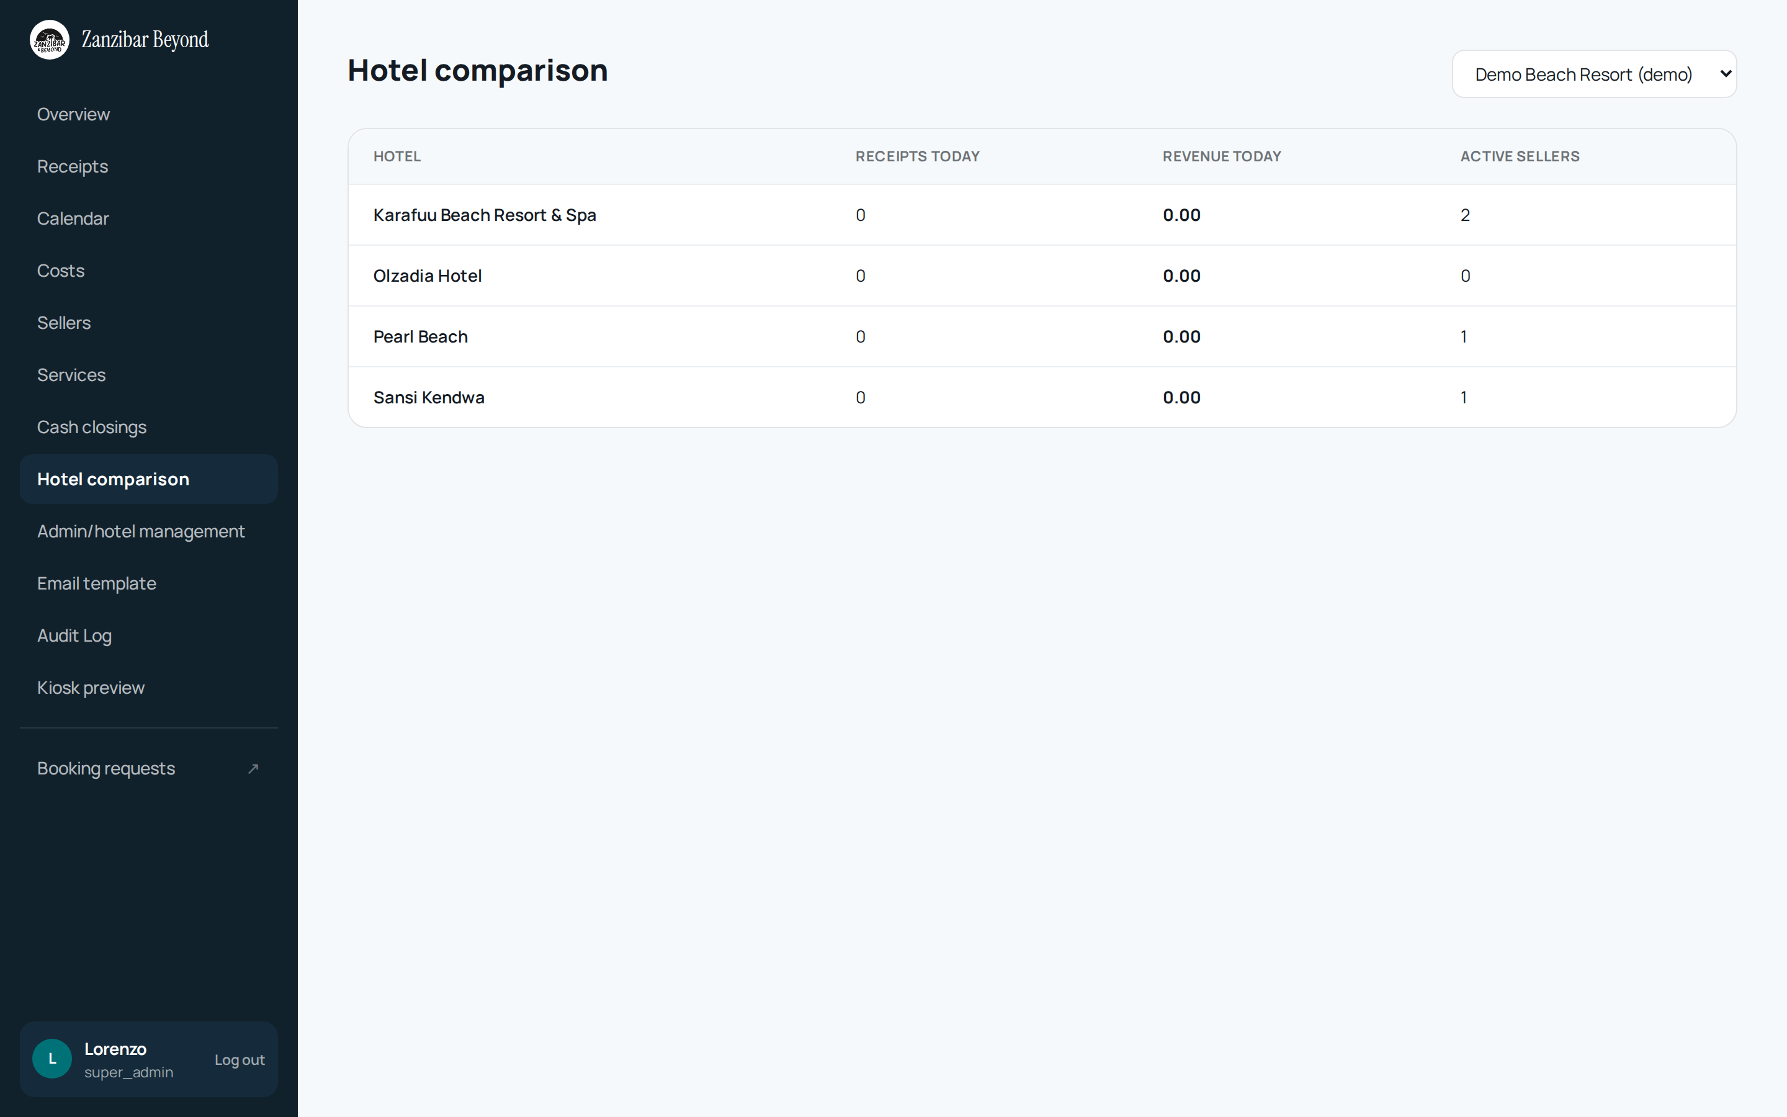Viewport: 1787px width, 1117px height.
Task: Click the Zanzibar Beyond logo icon
Action: 50,40
